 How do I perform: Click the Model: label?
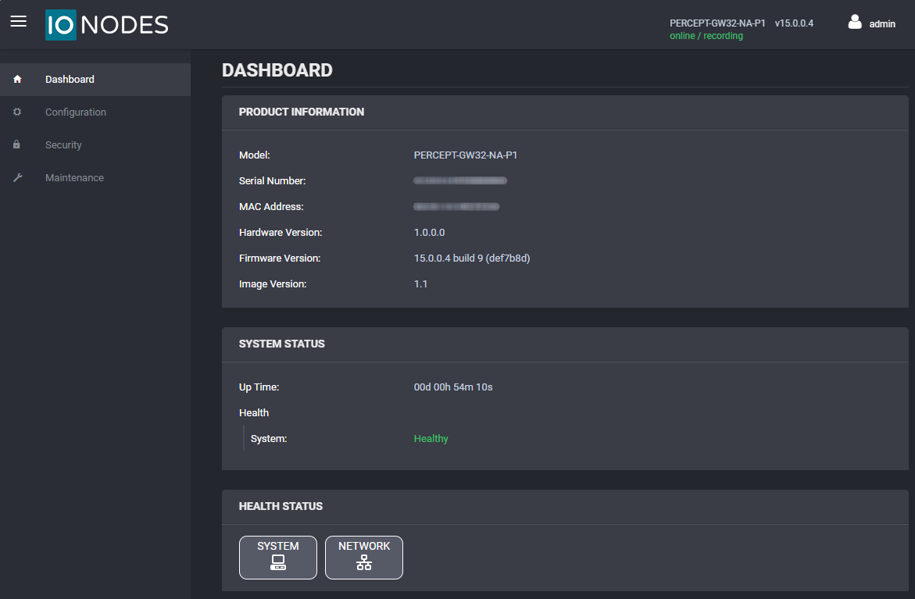[255, 155]
